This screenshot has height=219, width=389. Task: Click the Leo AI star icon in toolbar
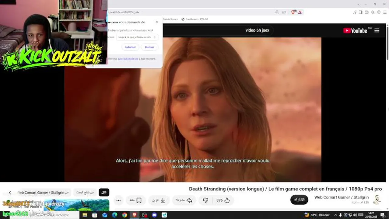tap(373, 12)
